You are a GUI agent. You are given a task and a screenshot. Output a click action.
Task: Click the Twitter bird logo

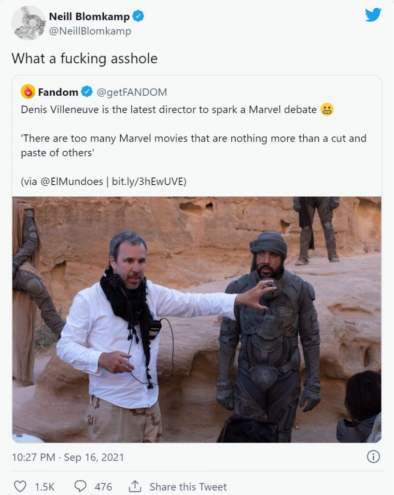coord(373,15)
